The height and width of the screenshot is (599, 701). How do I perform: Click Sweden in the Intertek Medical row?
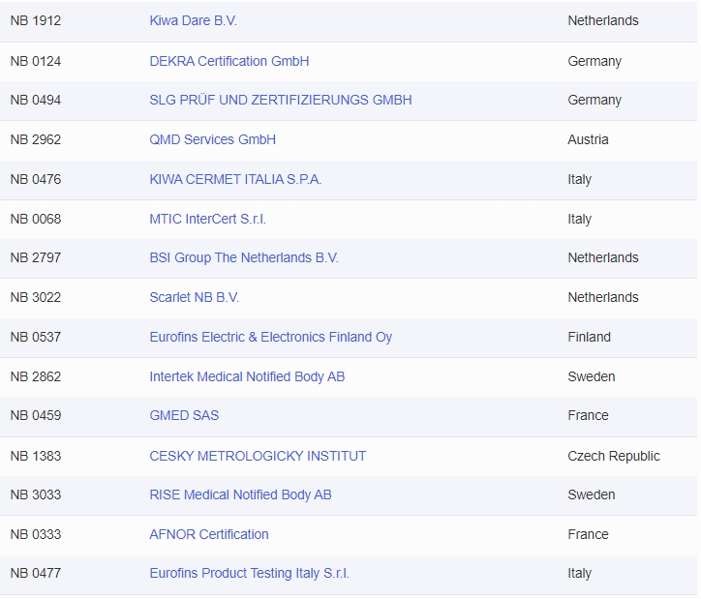(x=592, y=377)
